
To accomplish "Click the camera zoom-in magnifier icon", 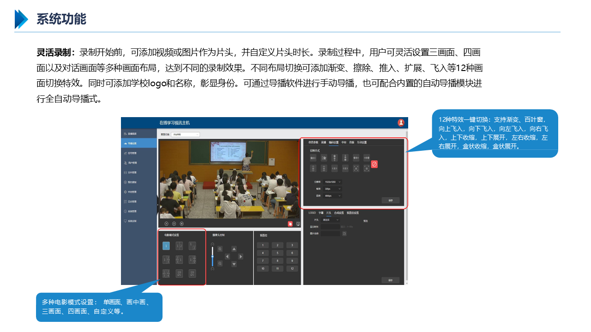I will pyautogui.click(x=220, y=249).
